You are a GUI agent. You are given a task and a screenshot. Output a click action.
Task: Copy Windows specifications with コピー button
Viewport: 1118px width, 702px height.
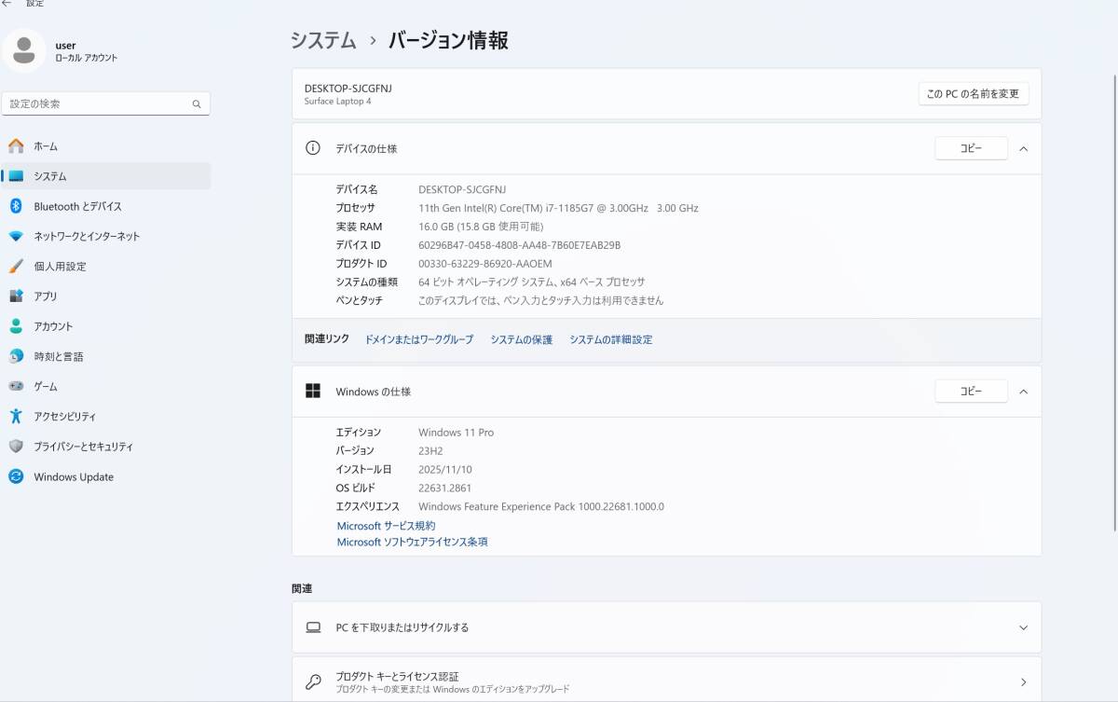(x=971, y=392)
